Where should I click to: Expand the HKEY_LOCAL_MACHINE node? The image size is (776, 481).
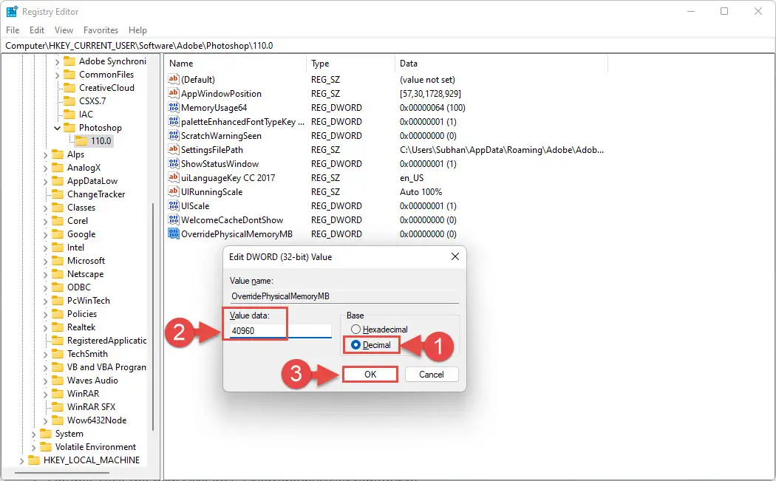pyautogui.click(x=21, y=460)
